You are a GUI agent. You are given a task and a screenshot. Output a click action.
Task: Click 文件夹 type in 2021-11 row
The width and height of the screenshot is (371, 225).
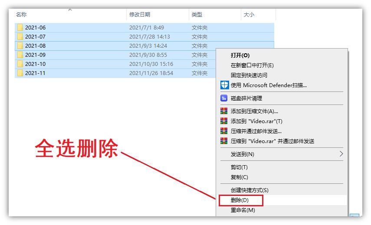200,73
